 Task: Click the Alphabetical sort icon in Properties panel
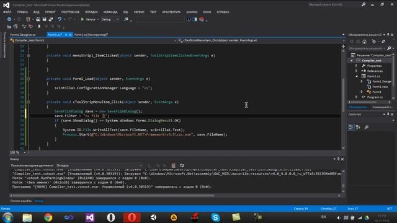pos(358,127)
